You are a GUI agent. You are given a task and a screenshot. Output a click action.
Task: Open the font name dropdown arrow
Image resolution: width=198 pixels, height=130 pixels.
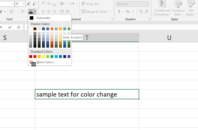13,4
